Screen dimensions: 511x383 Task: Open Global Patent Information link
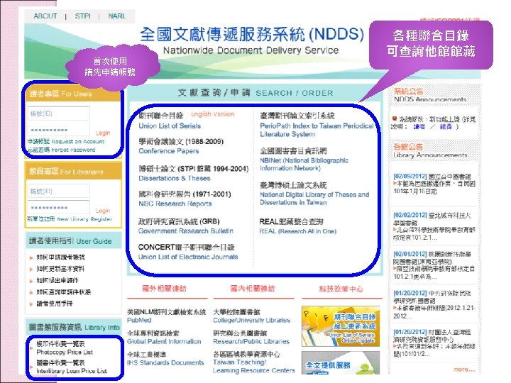[164, 341]
